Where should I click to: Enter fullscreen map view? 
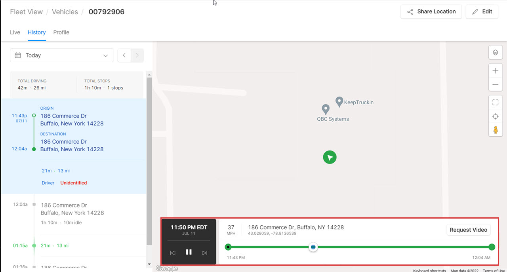coord(496,102)
